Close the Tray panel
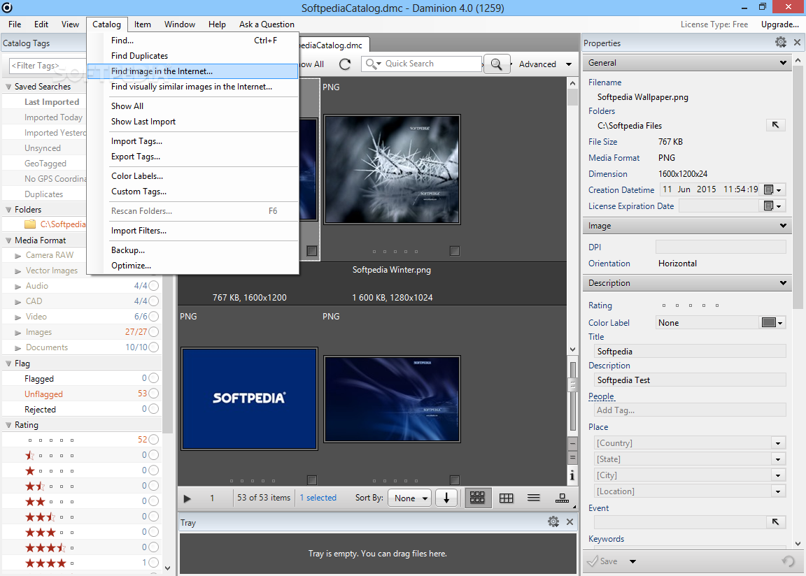The image size is (806, 576). [570, 522]
